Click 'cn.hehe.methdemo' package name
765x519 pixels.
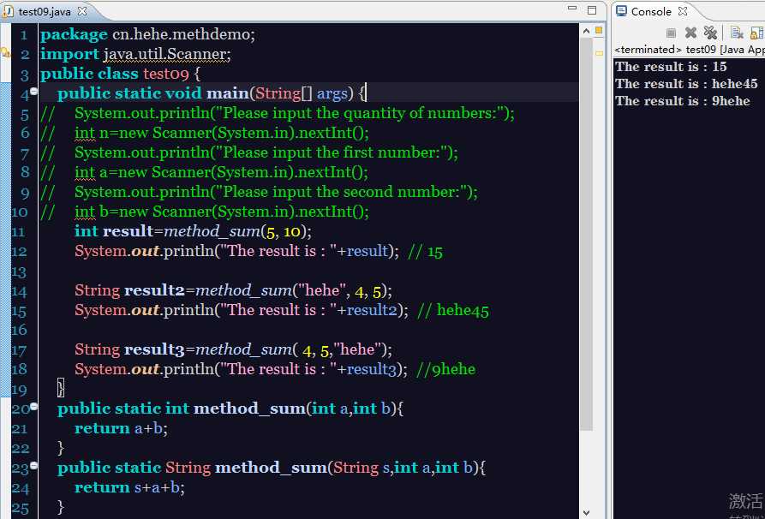[x=181, y=34]
